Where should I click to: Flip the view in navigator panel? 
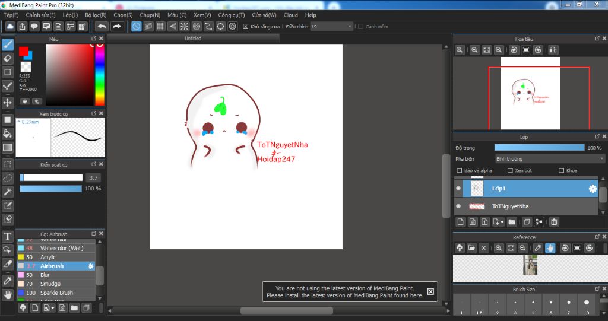click(x=553, y=50)
